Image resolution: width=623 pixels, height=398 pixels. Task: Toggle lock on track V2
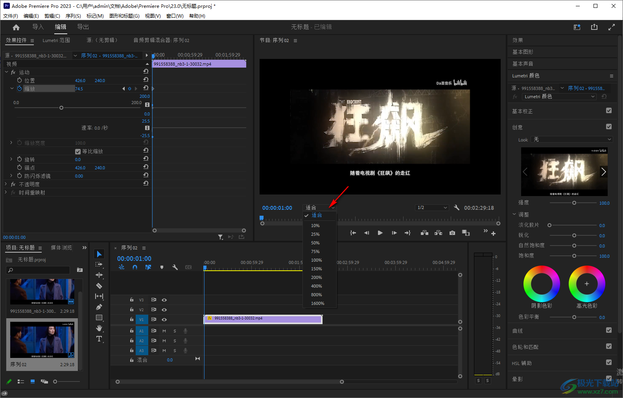(x=132, y=310)
